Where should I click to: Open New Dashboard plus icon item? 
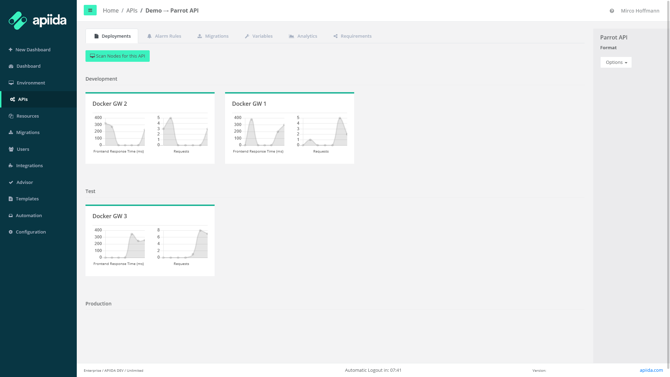pos(11,50)
